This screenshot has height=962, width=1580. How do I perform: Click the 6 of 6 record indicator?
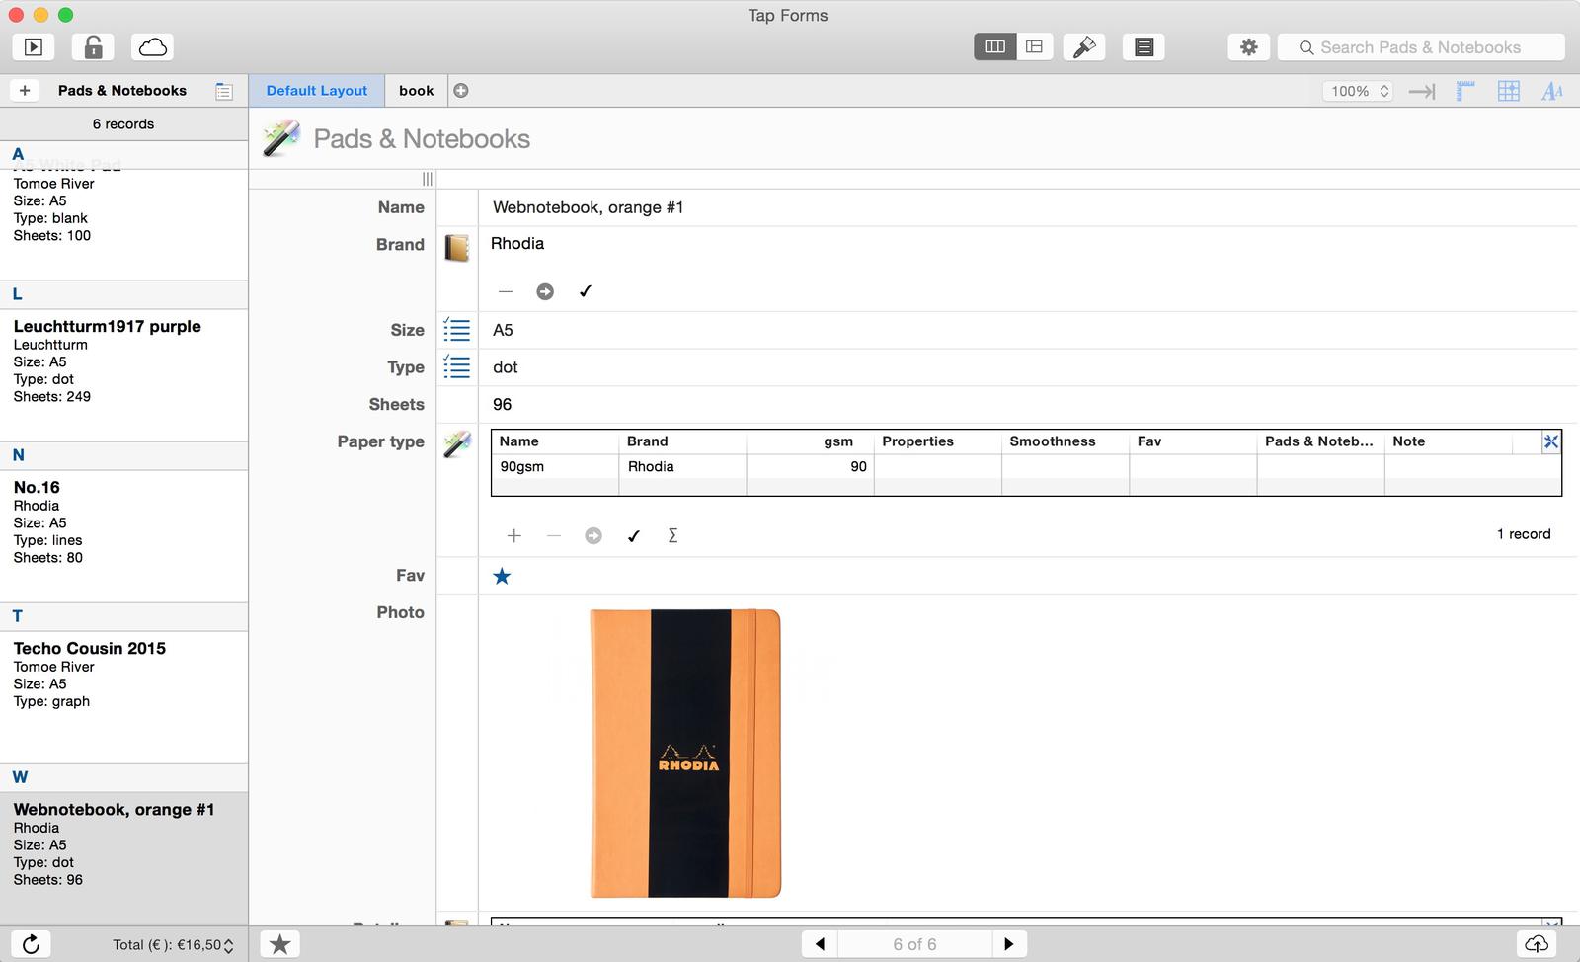click(x=914, y=944)
